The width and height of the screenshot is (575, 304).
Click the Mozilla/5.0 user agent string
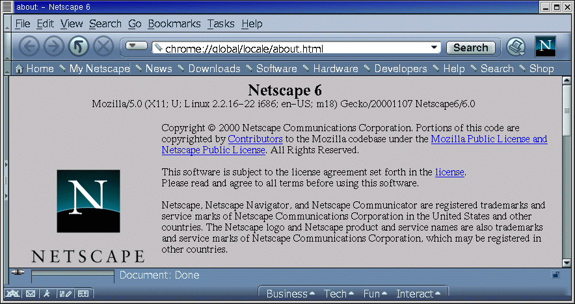pos(284,104)
